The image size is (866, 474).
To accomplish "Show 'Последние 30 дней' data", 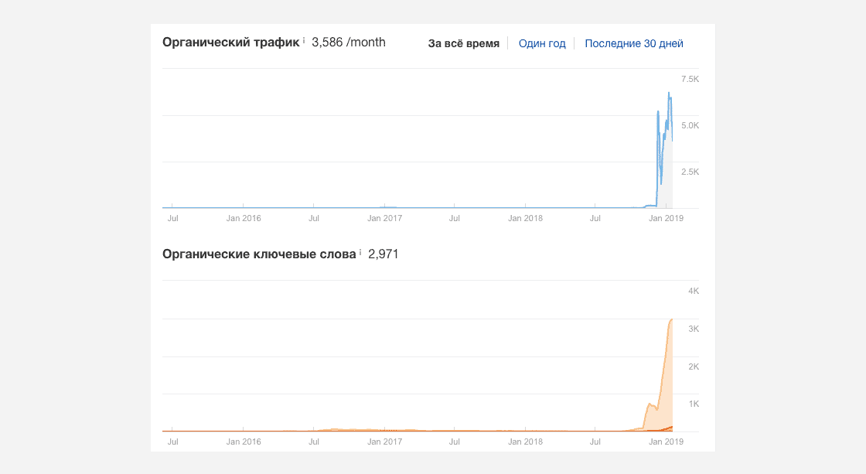I will pos(634,43).
